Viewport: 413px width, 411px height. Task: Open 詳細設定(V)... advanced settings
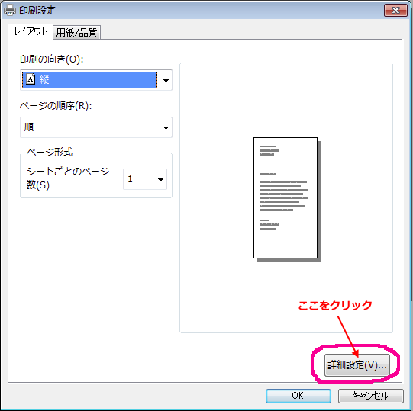[357, 365]
